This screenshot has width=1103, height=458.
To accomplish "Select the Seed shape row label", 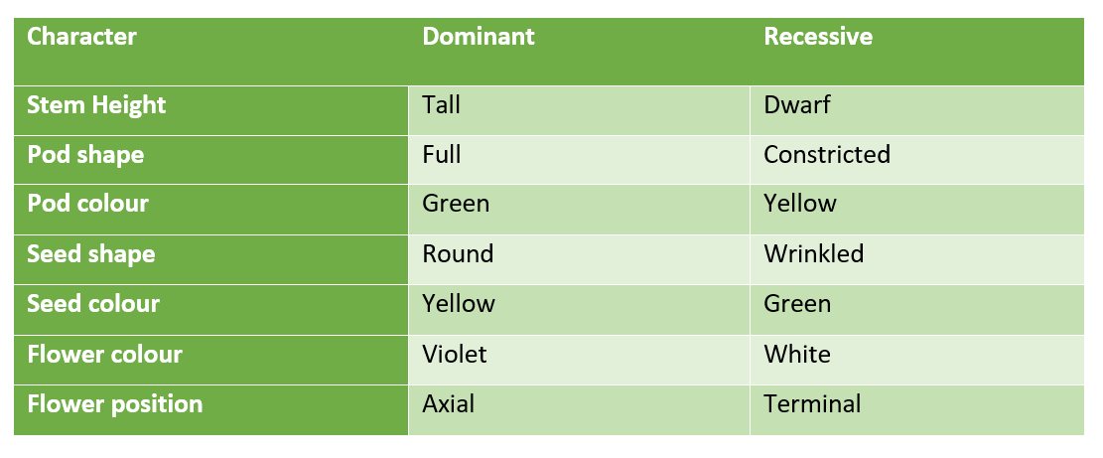I will 90,254.
